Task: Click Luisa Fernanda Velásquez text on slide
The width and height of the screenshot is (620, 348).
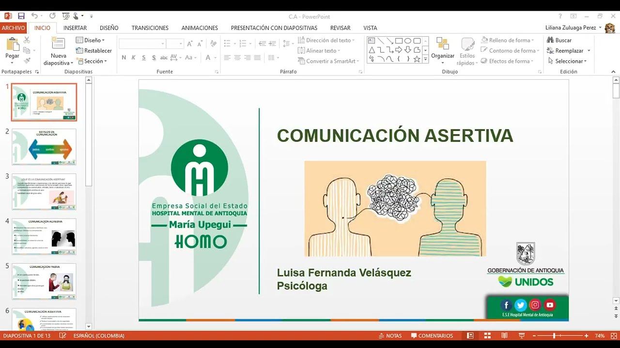Action: pyautogui.click(x=344, y=273)
